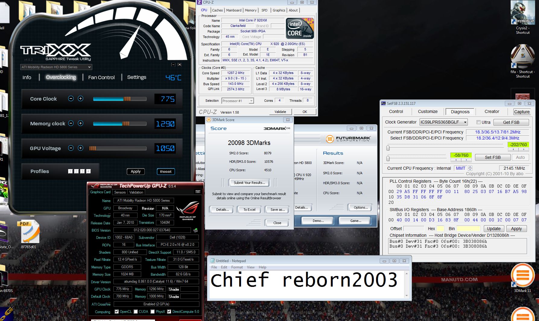Nudge the upper SetFSB slider right arrow
The height and width of the screenshot is (321, 539).
(524, 149)
